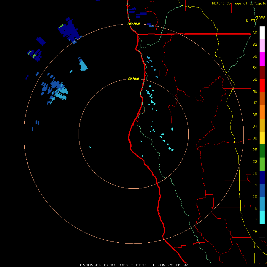Click the legend value "62"
The width and height of the screenshot is (267, 267).
tap(255, 44)
